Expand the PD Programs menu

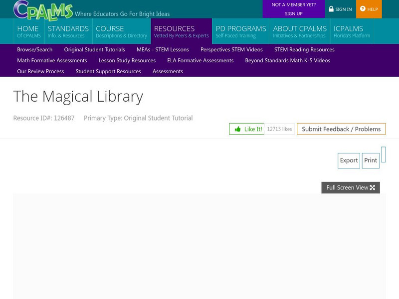(x=240, y=31)
